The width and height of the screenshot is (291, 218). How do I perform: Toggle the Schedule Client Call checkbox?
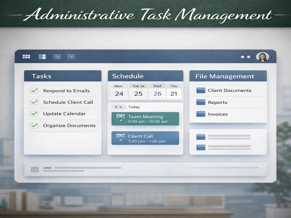coord(34,102)
